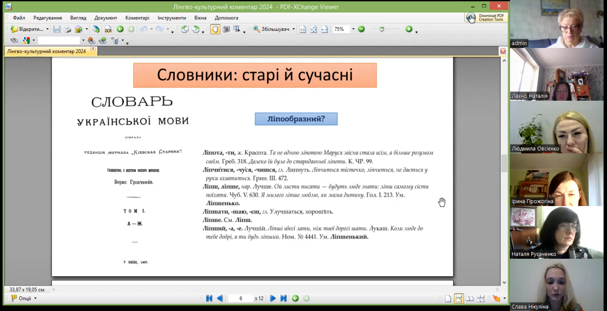Open the Коментарі menu
607x311 pixels.
(x=137, y=18)
